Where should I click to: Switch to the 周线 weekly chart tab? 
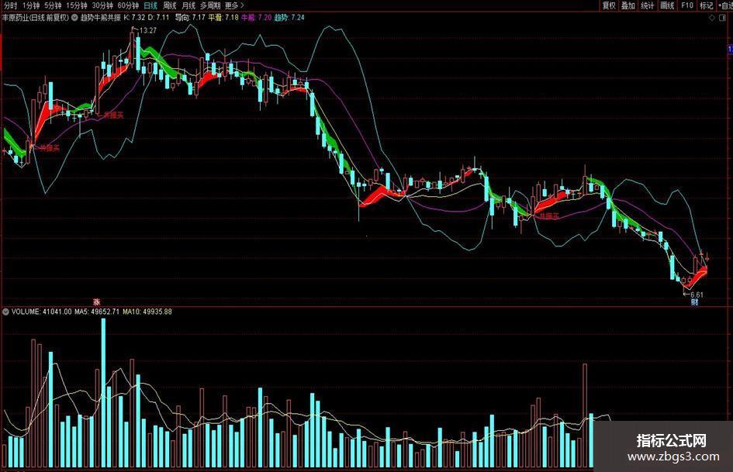tap(169, 5)
